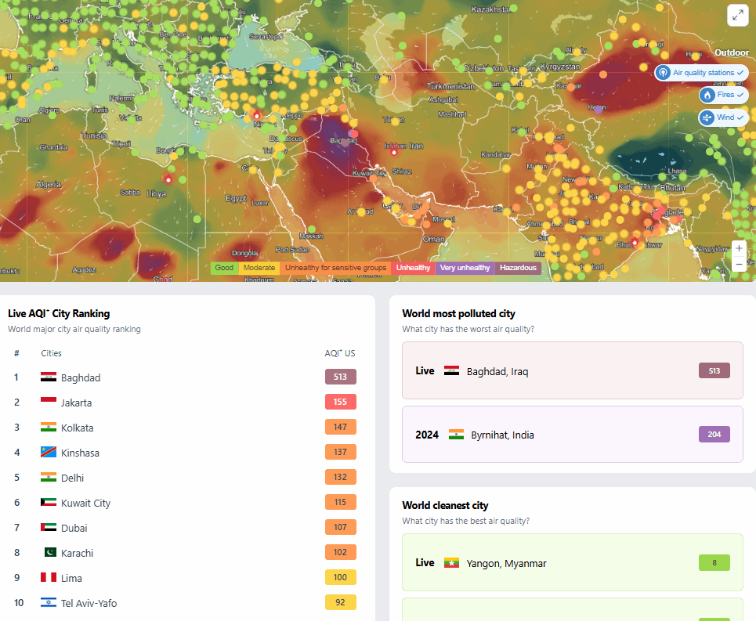
Task: Click the Hazardous legend color swatch
Action: point(518,268)
